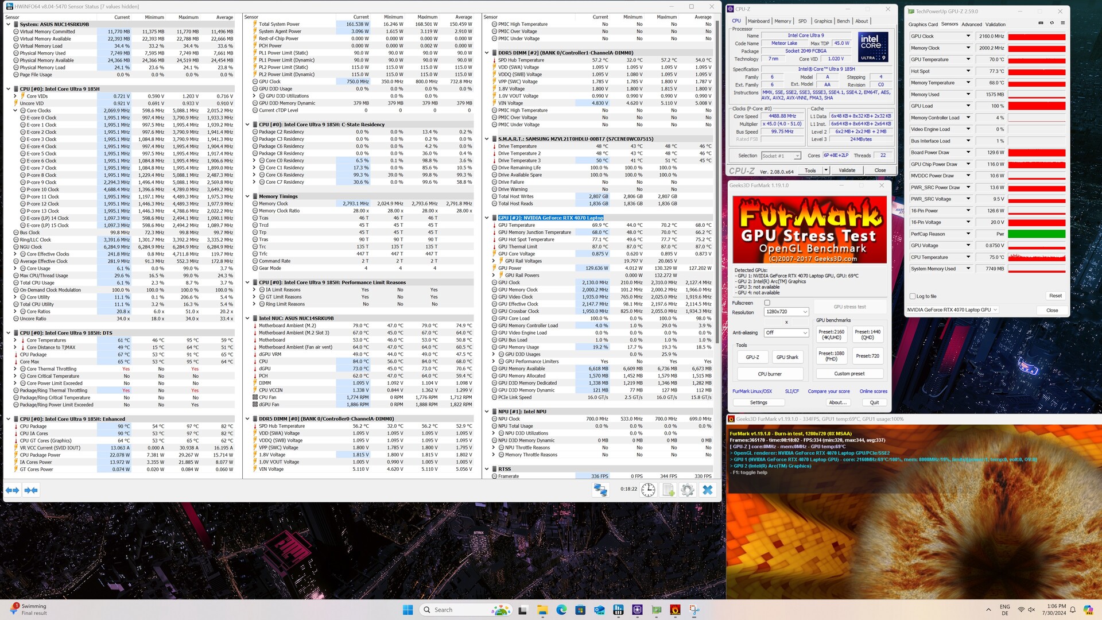Viewport: 1102px width, 620px height.
Task: Switch to the Mainboard tab in CPU-Z
Action: 758,21
